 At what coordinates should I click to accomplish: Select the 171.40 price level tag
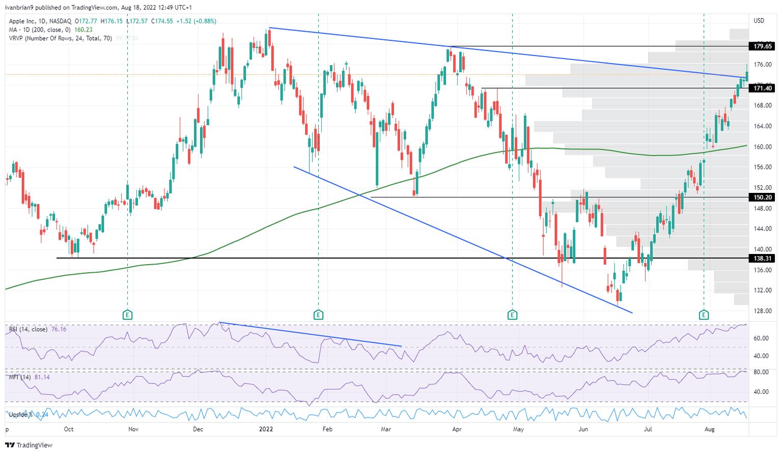coord(762,88)
